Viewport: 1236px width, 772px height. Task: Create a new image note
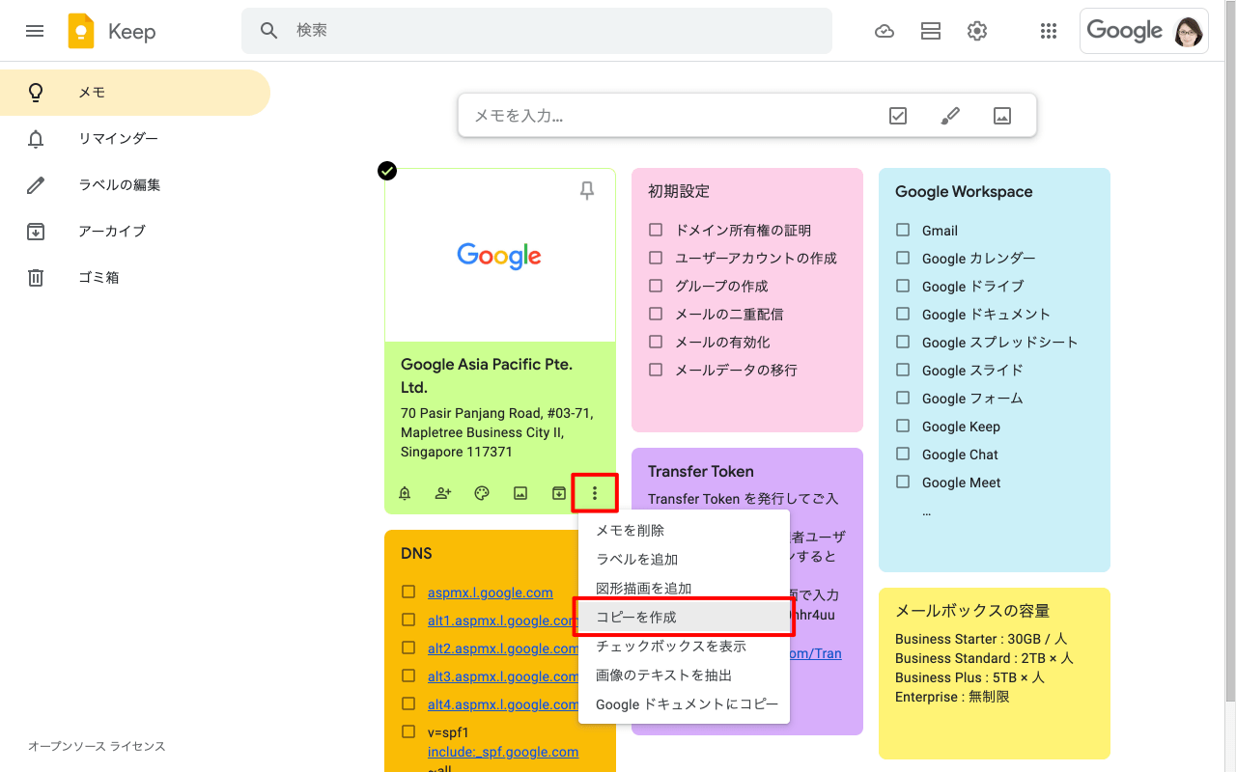coord(1002,116)
